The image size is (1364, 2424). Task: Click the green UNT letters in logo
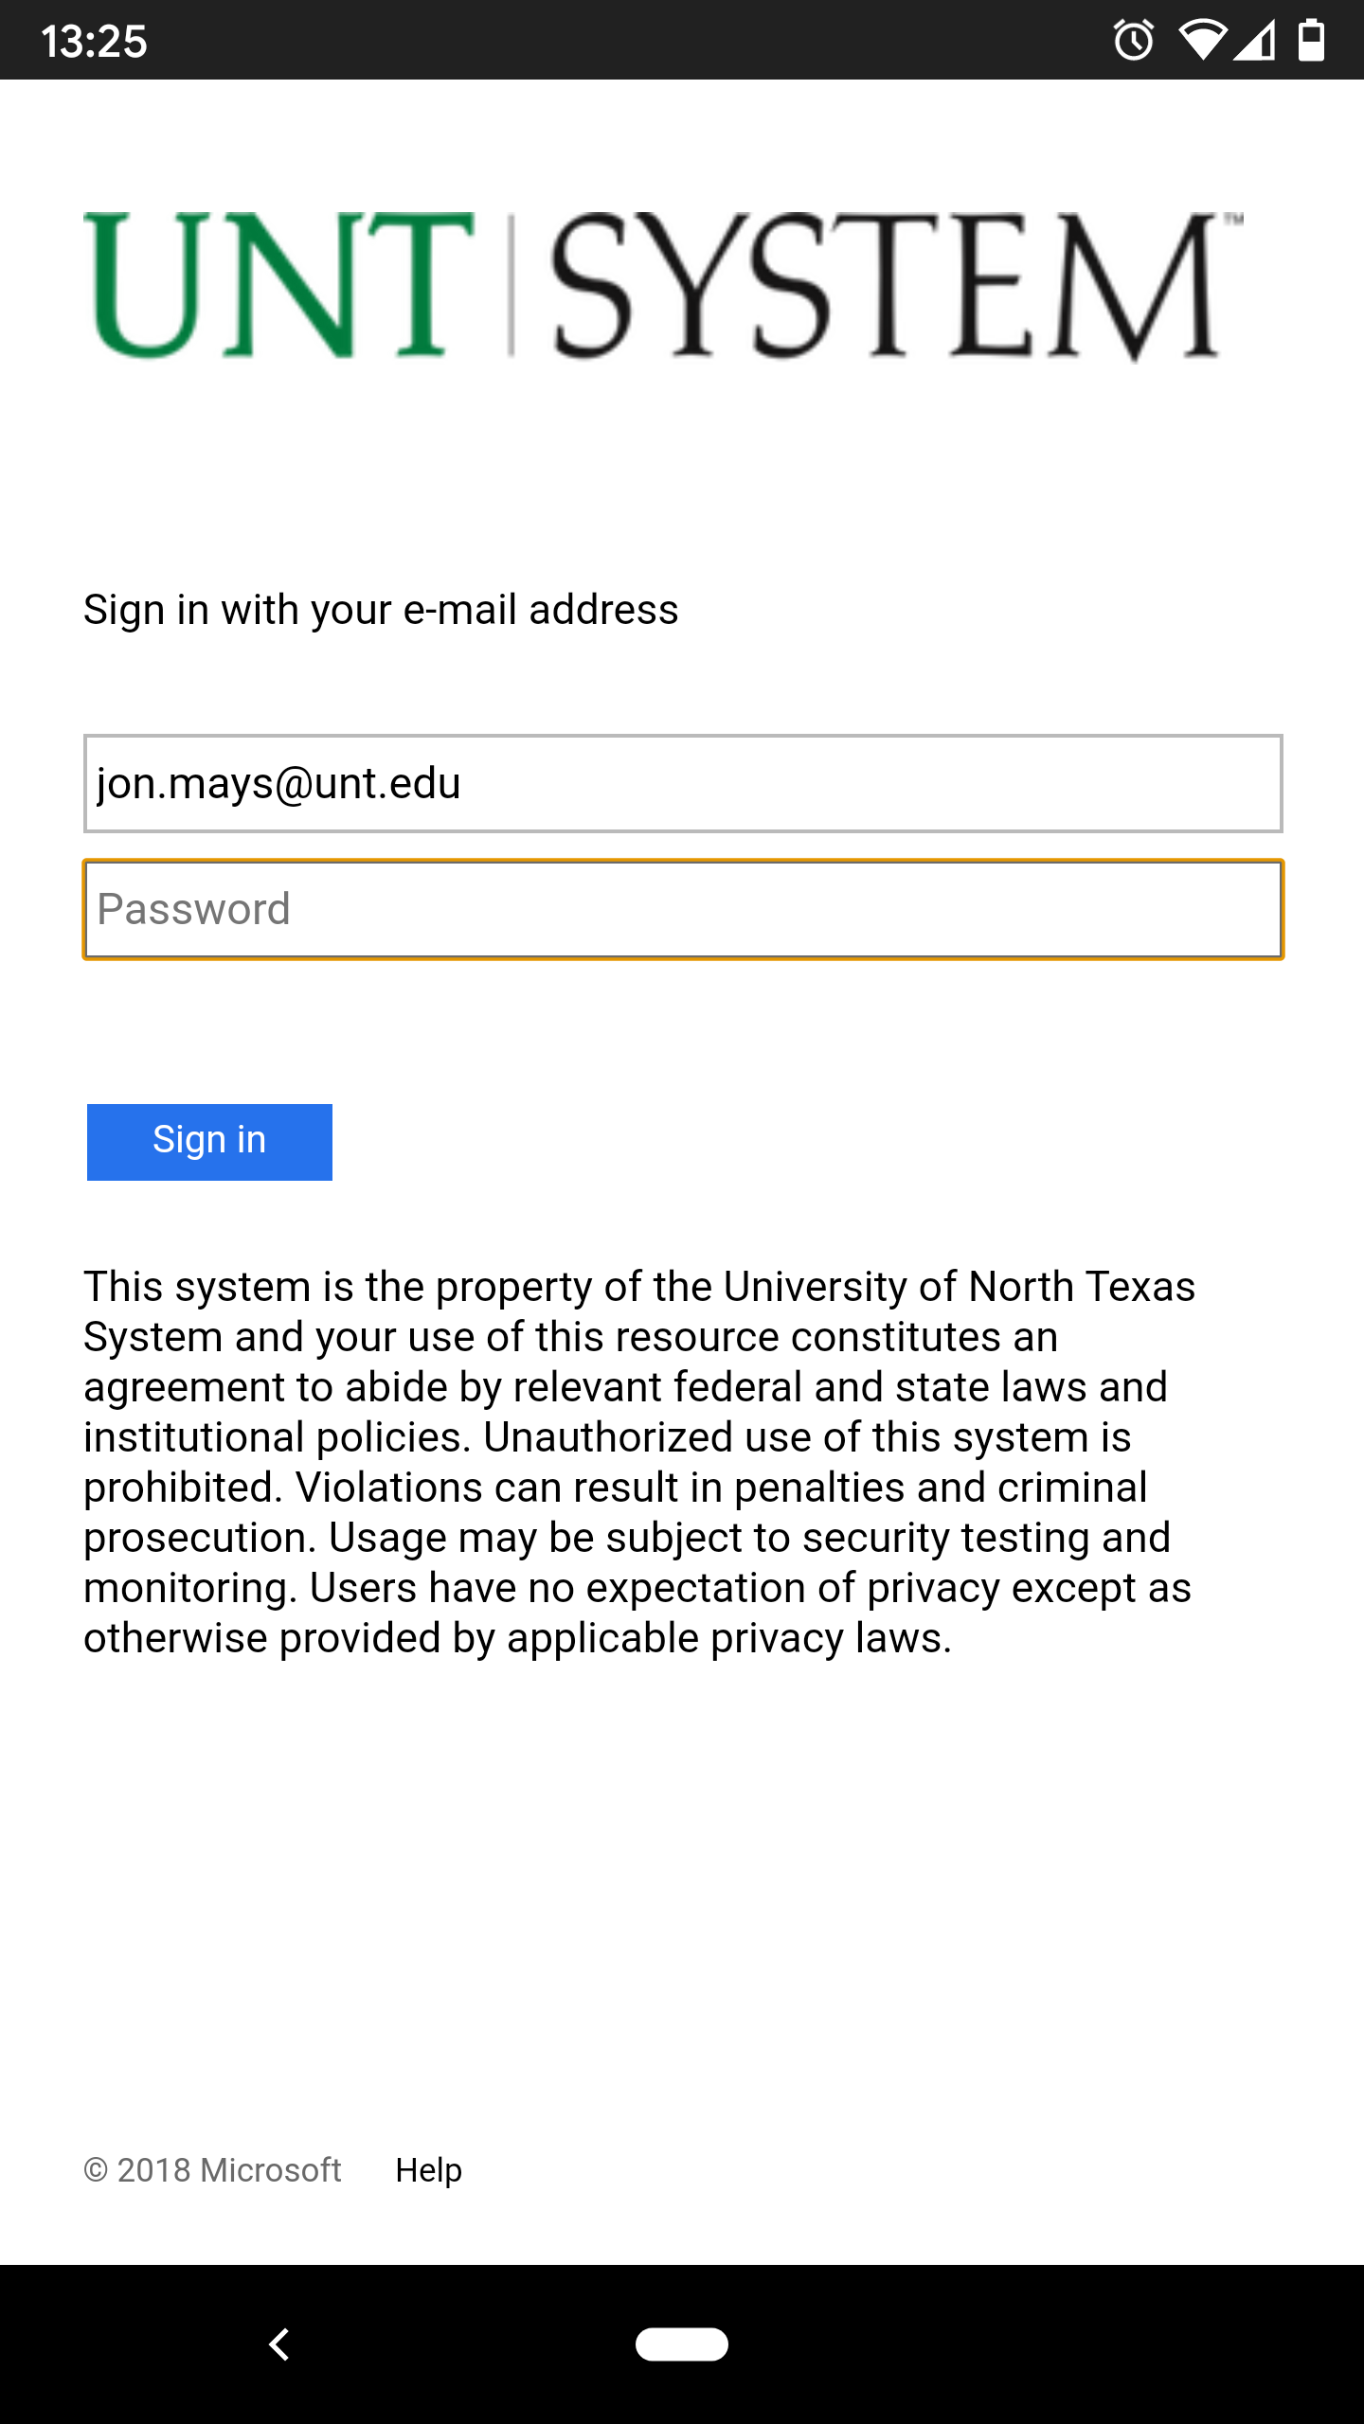[x=278, y=285]
